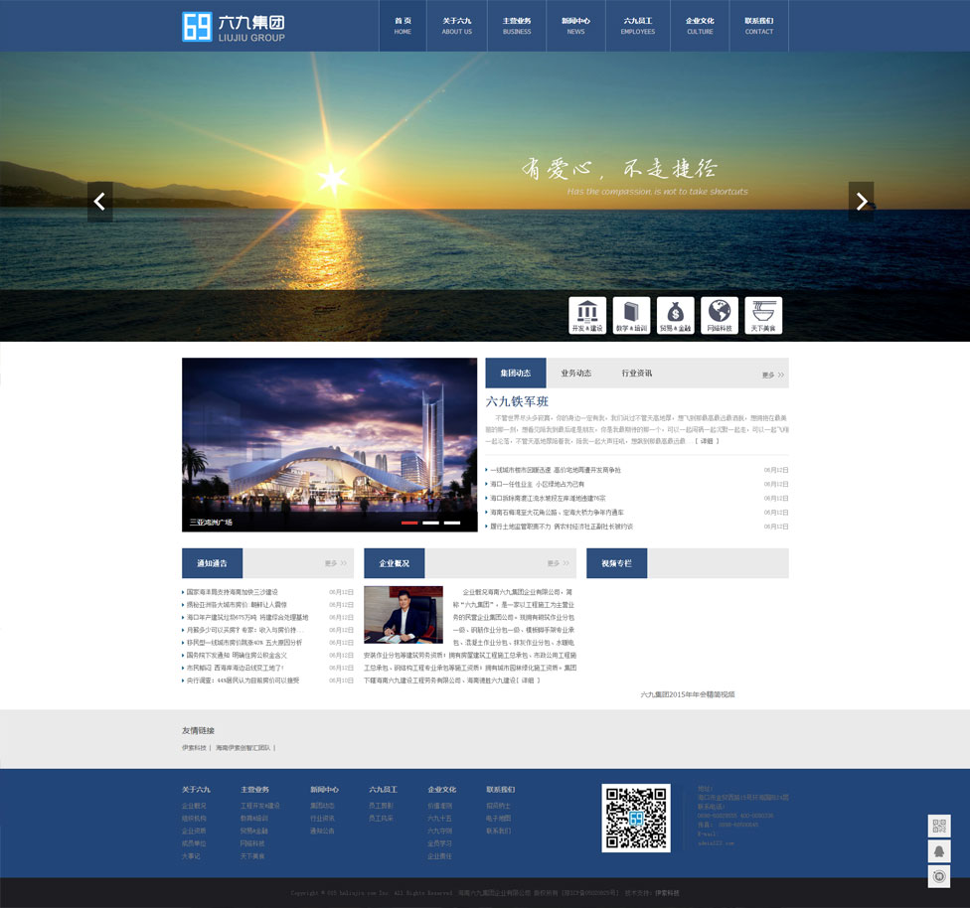Click the 教学&培训 book icon
This screenshot has height=908, width=970.
[x=631, y=315]
